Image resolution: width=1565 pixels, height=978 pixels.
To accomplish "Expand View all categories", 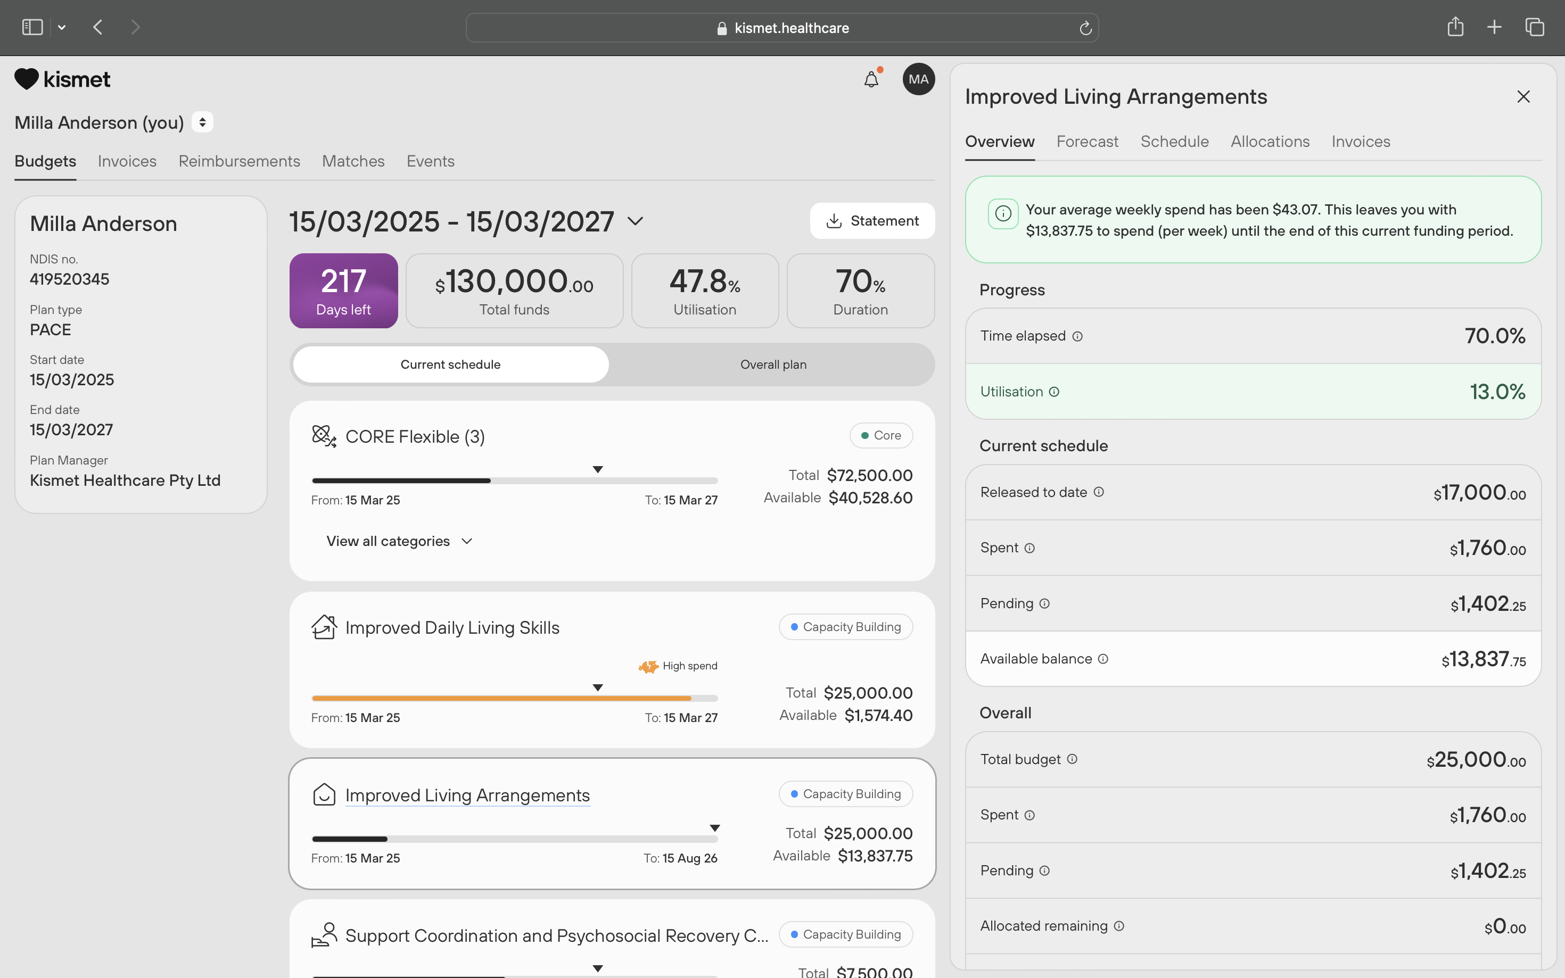I will pos(400,541).
